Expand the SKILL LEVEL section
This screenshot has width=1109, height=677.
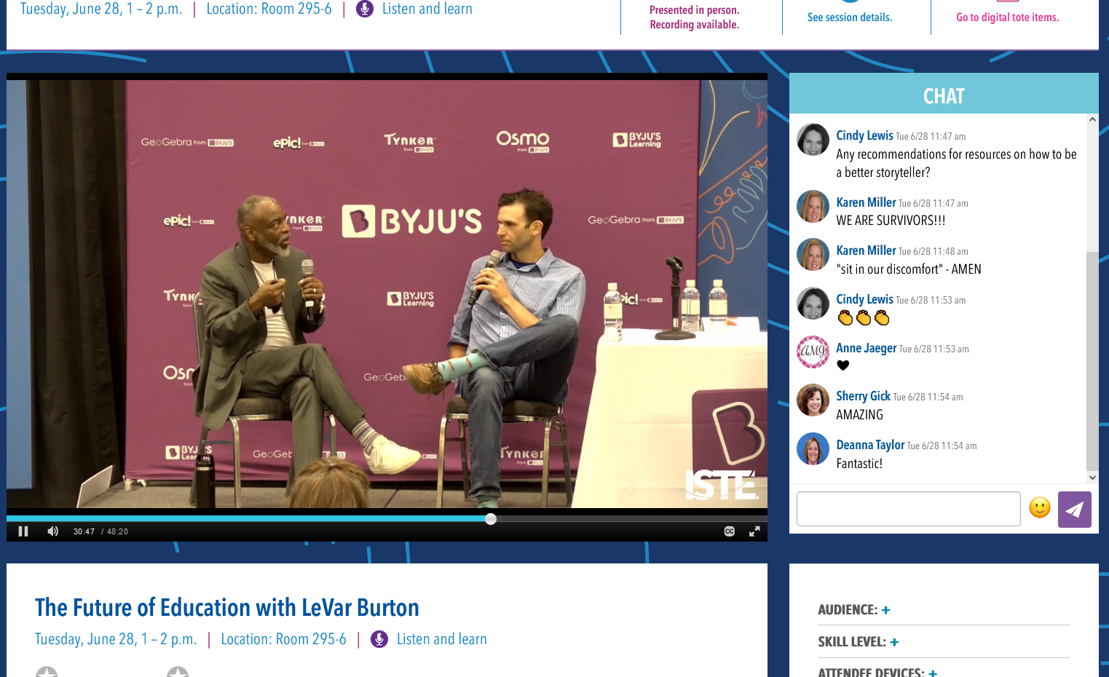pos(894,642)
